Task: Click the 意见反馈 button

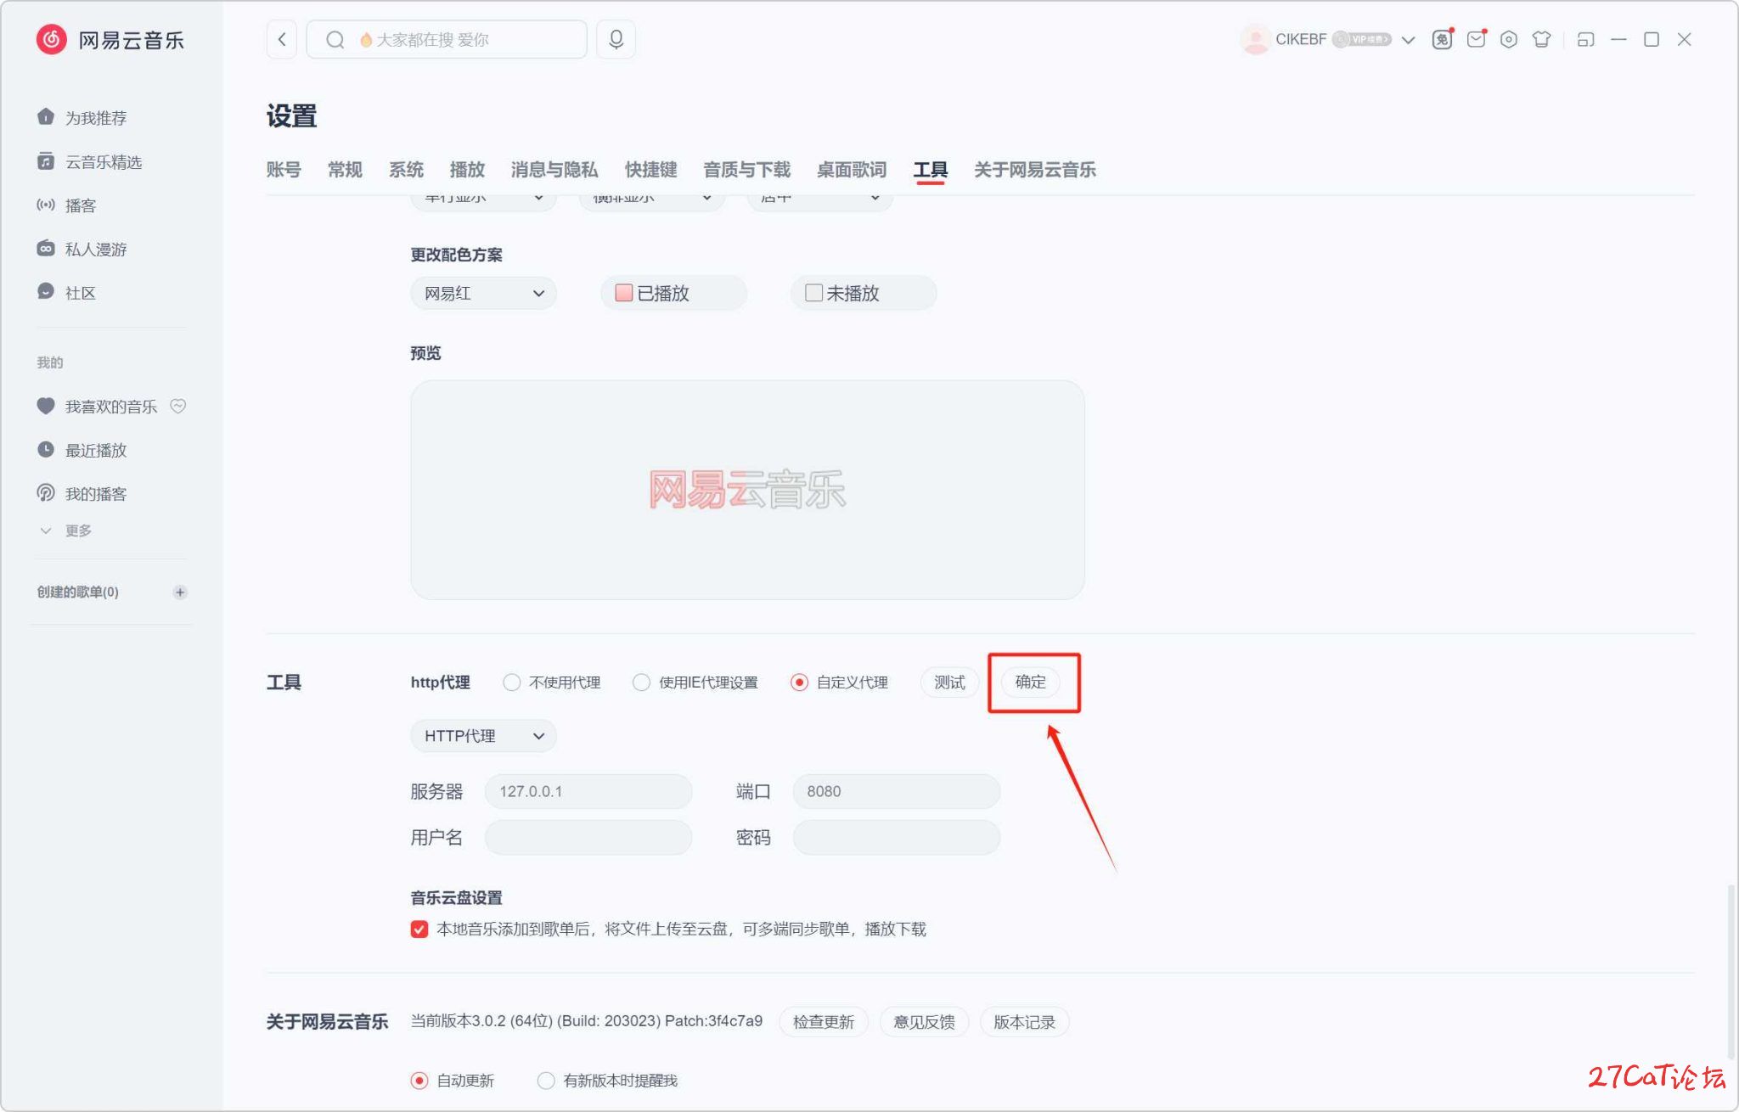Action: 924,1021
